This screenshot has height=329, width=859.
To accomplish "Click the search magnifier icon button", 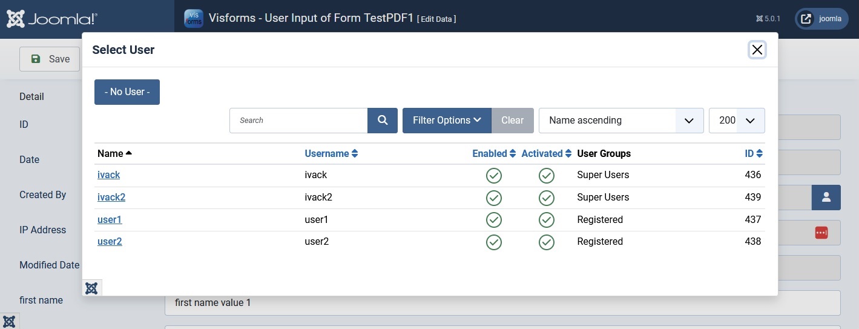I will pyautogui.click(x=383, y=121).
